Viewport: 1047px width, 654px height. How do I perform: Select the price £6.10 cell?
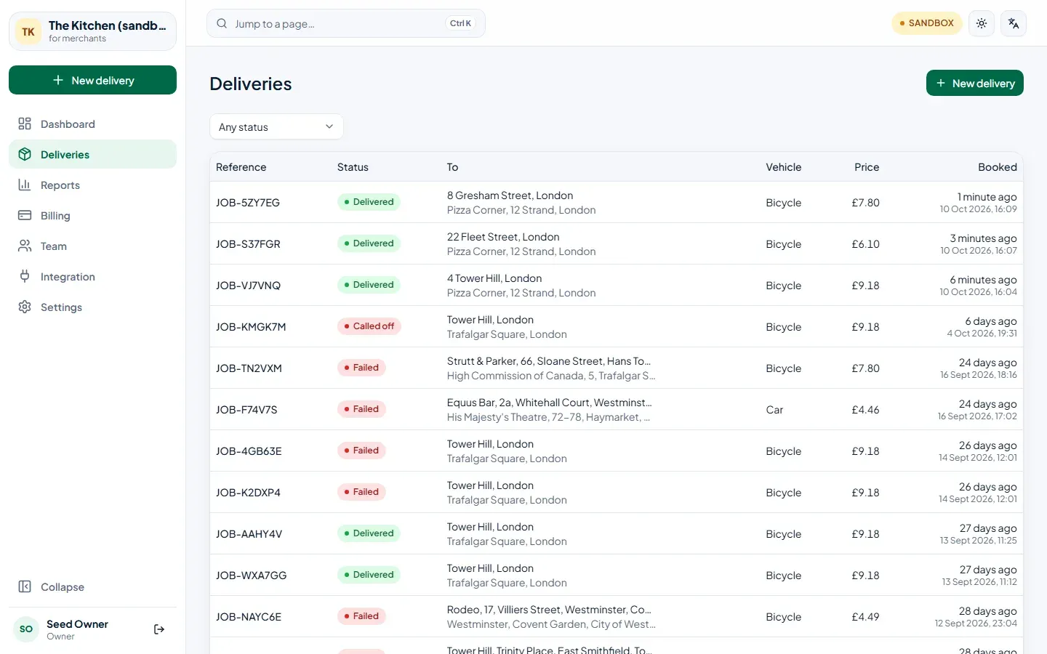coord(865,244)
